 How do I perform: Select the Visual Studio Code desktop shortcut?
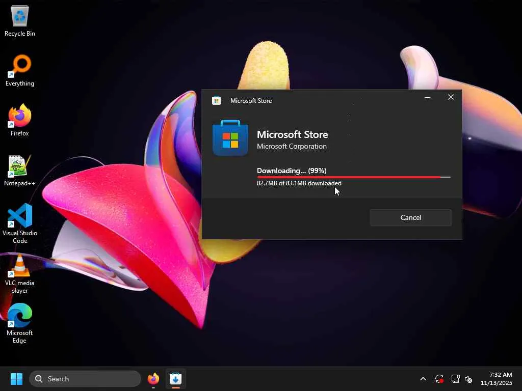pos(20,224)
